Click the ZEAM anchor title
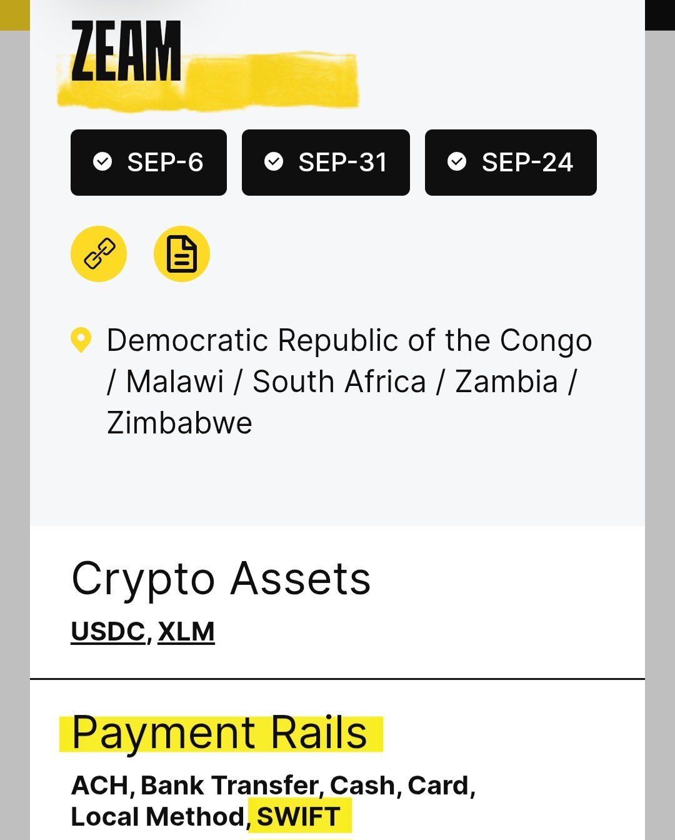Image resolution: width=675 pixels, height=840 pixels. (126, 51)
